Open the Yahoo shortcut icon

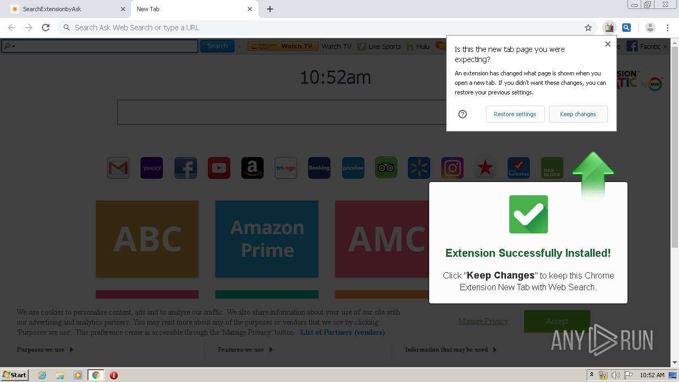[x=152, y=168]
